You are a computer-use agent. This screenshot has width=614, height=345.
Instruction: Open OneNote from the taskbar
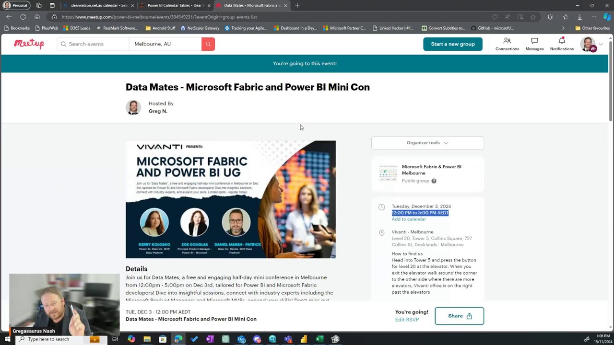tap(210, 339)
